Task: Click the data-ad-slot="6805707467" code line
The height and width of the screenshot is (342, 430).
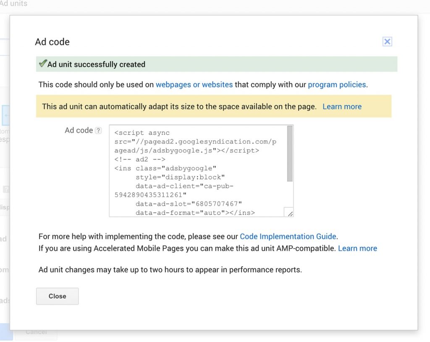Action: (x=189, y=204)
